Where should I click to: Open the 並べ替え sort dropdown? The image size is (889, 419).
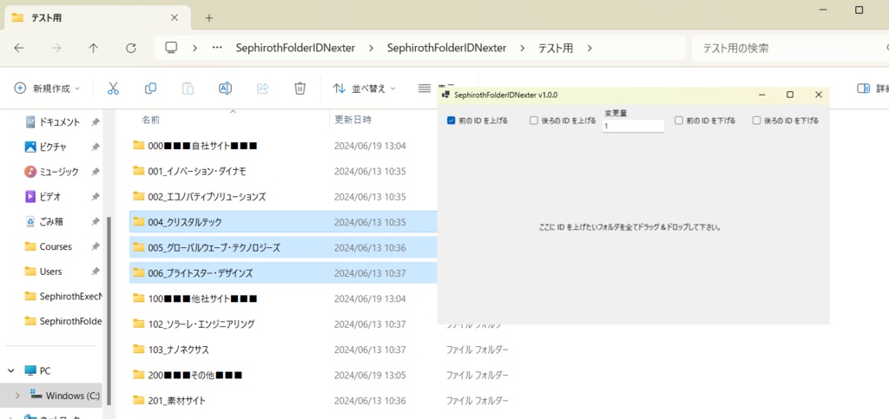pos(393,88)
